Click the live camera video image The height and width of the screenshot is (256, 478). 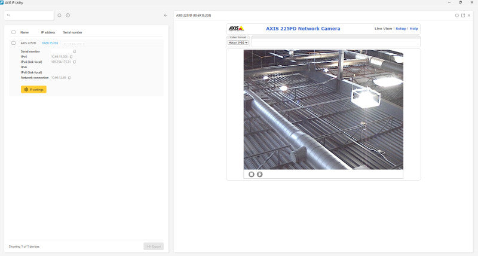coord(323,109)
